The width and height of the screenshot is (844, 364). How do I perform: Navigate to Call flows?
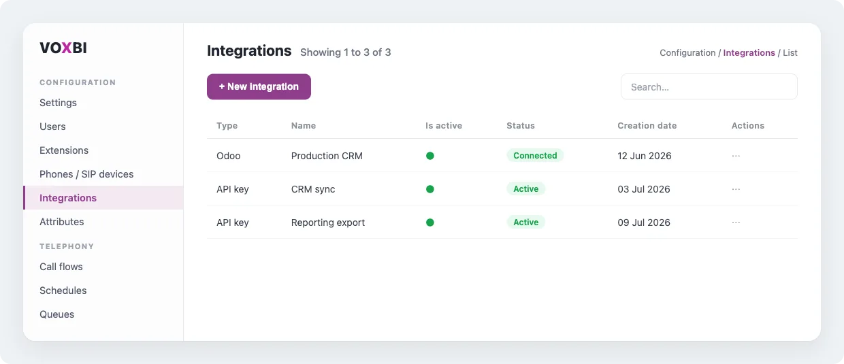point(103,267)
